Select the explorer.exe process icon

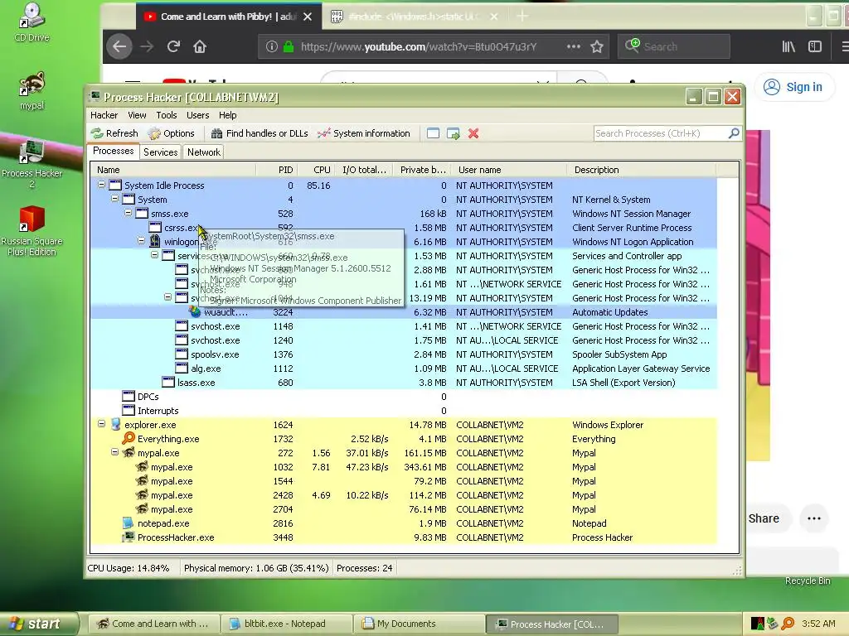coord(115,425)
